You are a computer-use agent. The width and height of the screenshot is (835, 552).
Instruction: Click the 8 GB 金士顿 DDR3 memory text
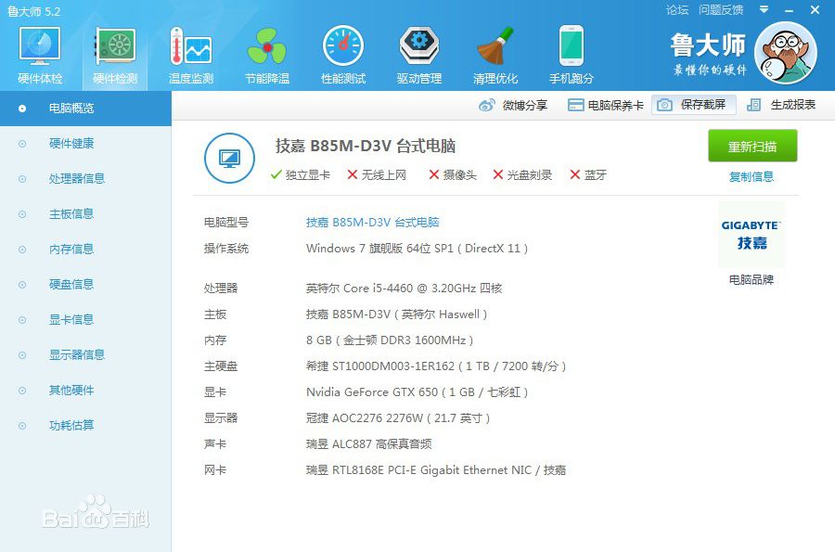(x=390, y=340)
